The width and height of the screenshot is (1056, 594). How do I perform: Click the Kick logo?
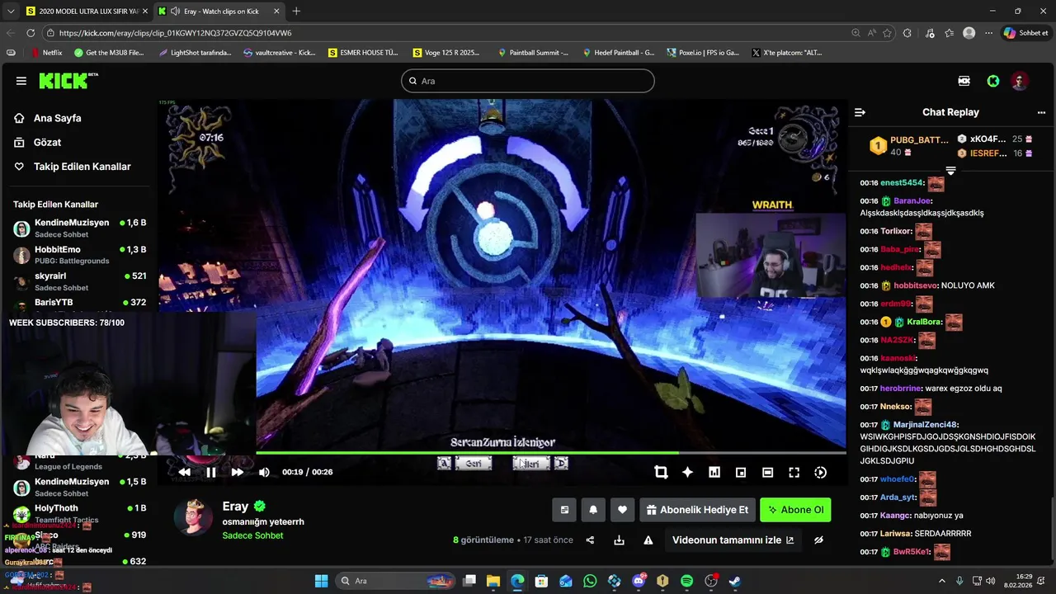[68, 81]
